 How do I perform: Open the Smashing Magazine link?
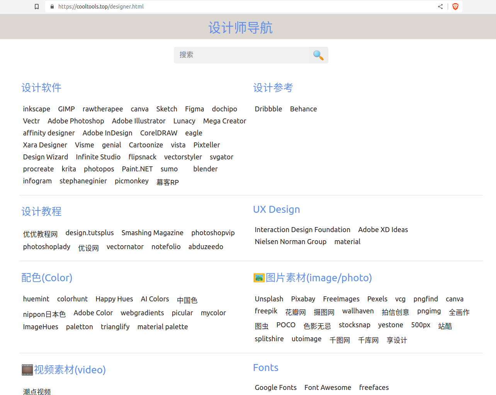coord(153,233)
